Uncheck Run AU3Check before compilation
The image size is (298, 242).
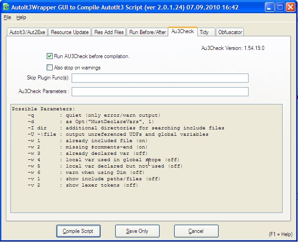pos(50,56)
